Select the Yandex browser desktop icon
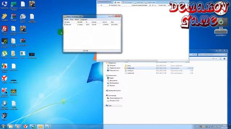The height and width of the screenshot is (129, 231). pyautogui.click(x=5, y=80)
